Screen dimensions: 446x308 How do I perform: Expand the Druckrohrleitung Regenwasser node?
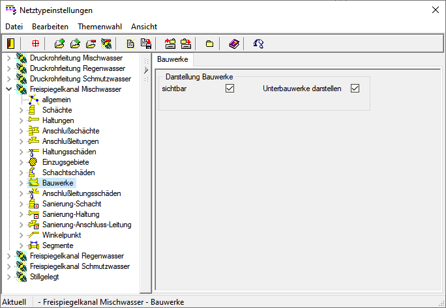[8, 68]
